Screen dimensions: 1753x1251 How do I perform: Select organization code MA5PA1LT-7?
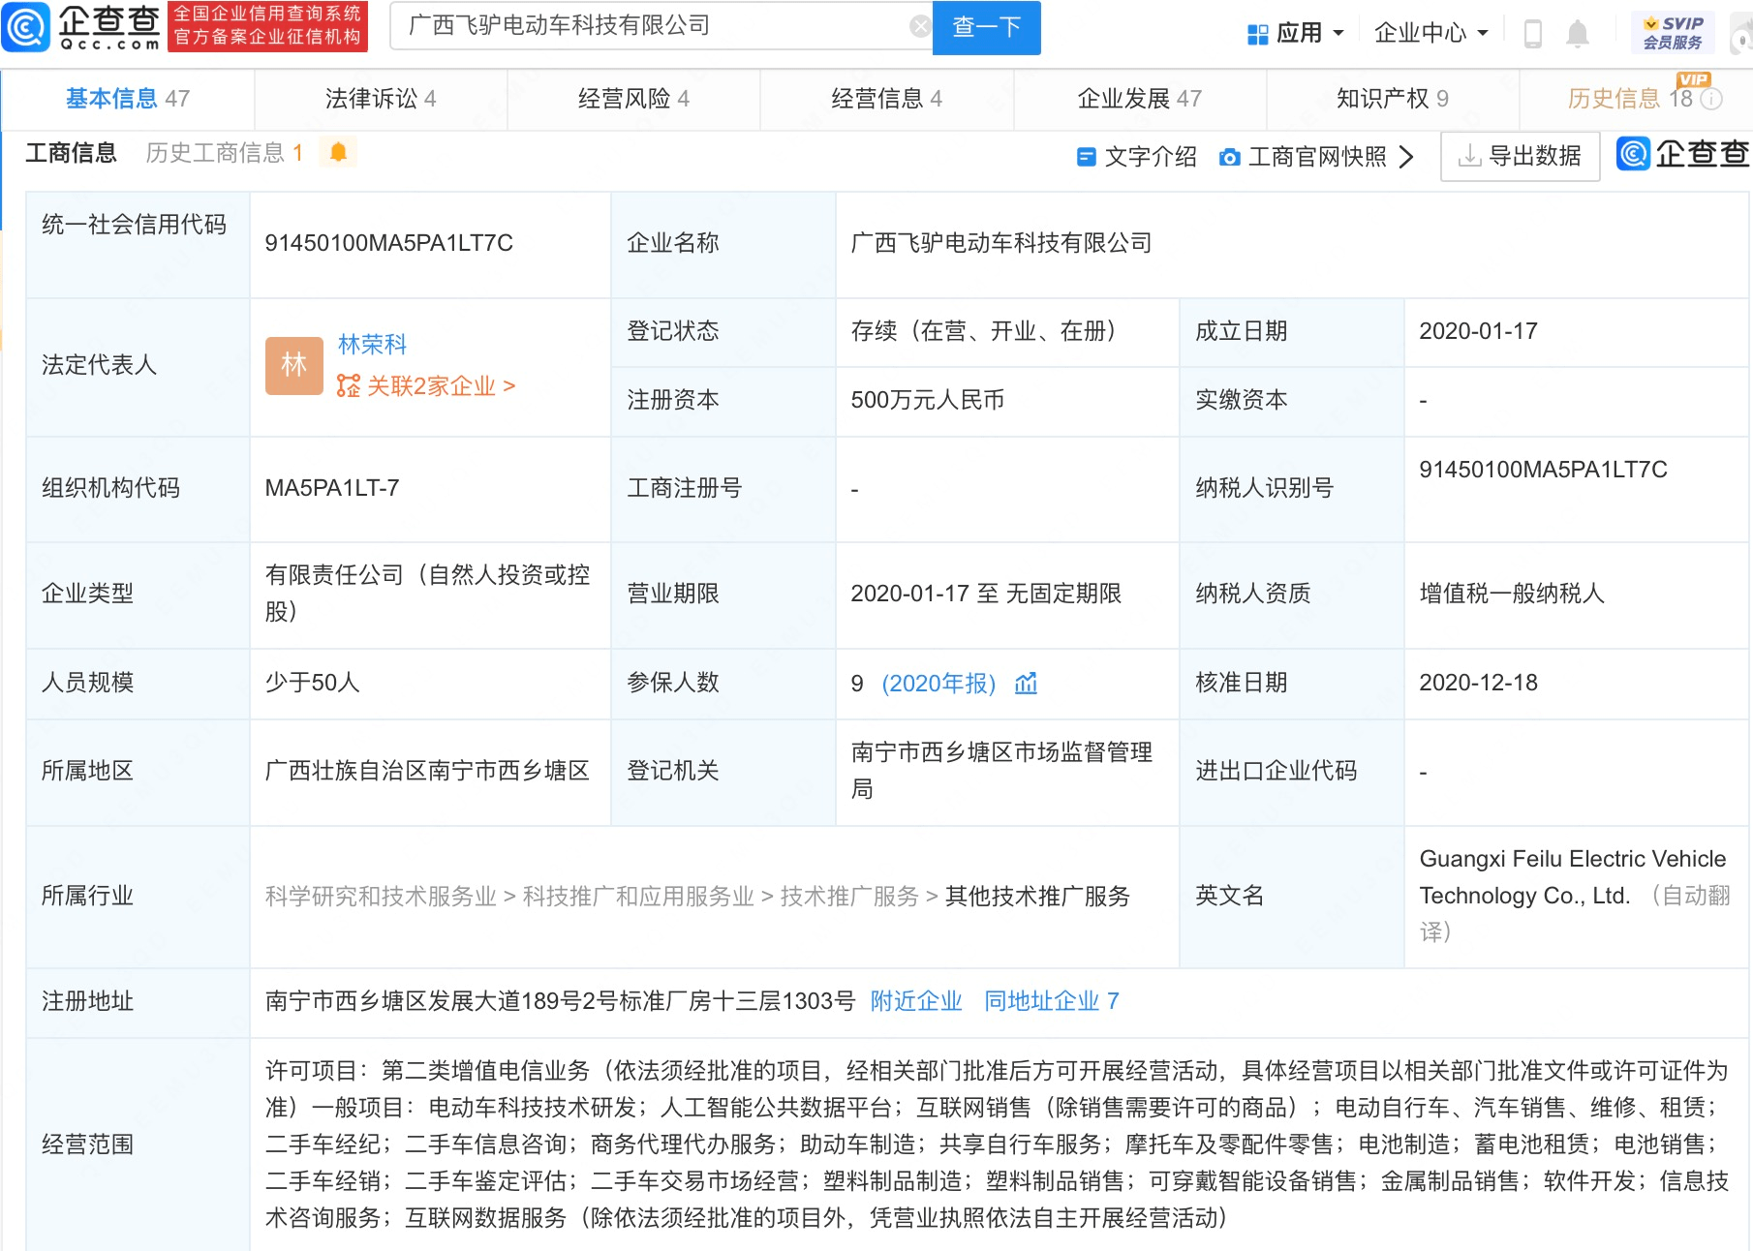[x=332, y=488]
